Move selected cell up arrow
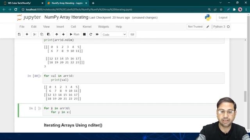Screen dimensions: 250x140 [57, 35]
